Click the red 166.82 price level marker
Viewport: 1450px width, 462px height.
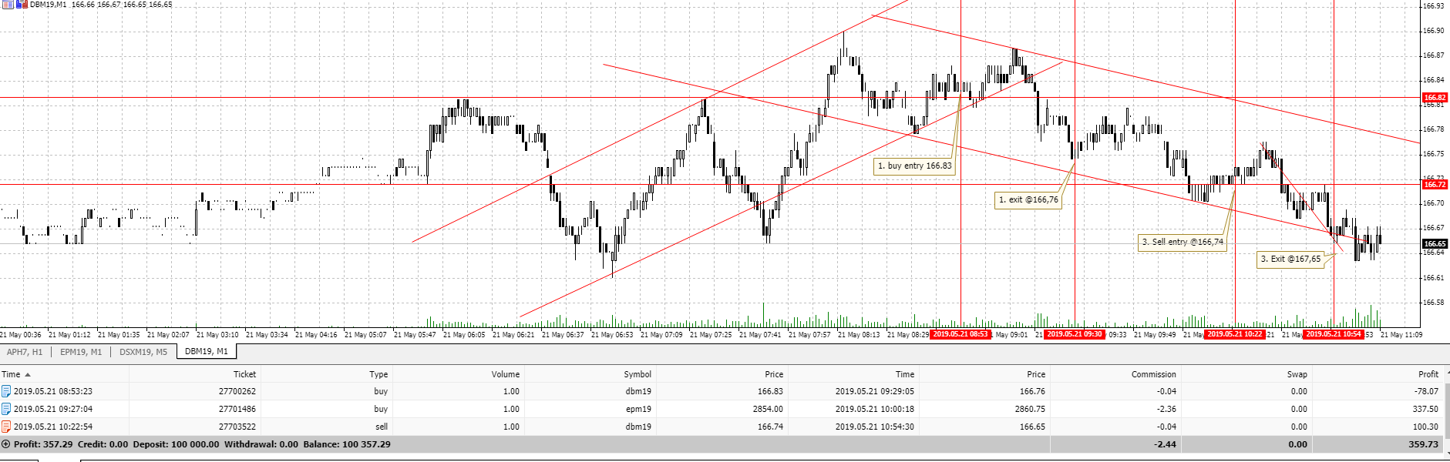(x=1435, y=98)
